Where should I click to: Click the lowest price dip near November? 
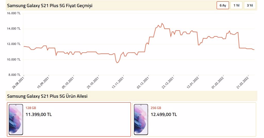coord(117,63)
